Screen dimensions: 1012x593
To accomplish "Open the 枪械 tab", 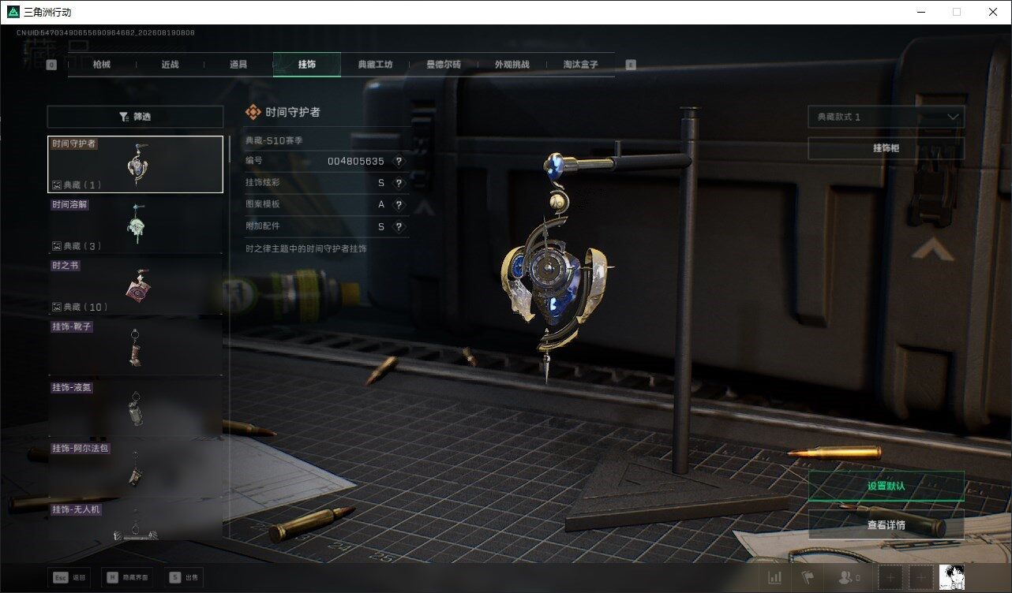I will coord(102,65).
